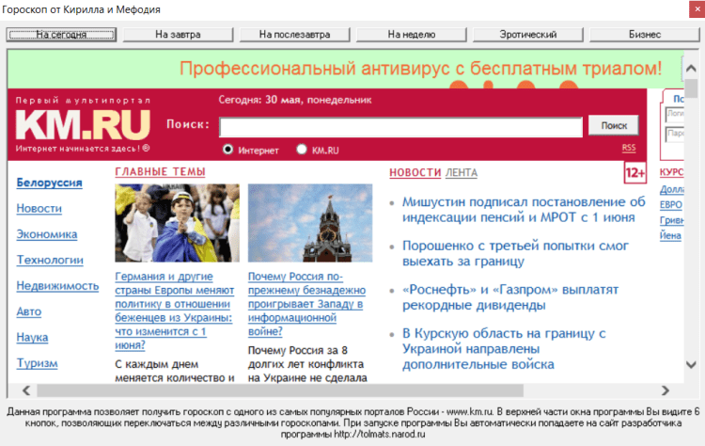Close the Гороскоп window with the X
Viewport: 705px width, 446px height.
click(697, 9)
